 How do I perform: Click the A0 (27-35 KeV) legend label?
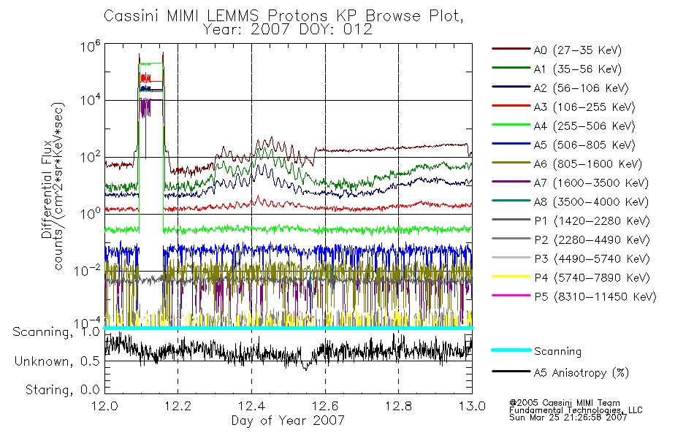click(578, 50)
